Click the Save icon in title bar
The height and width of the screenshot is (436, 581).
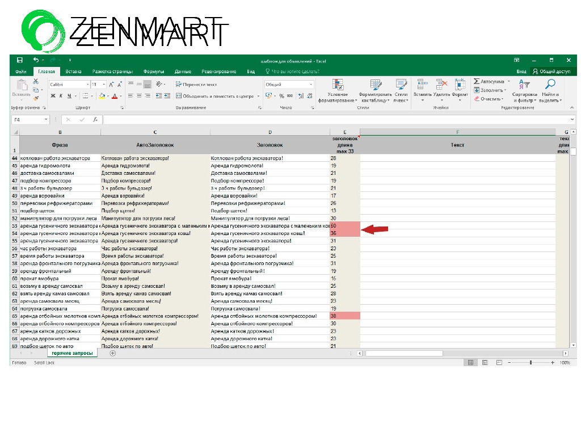(20, 60)
